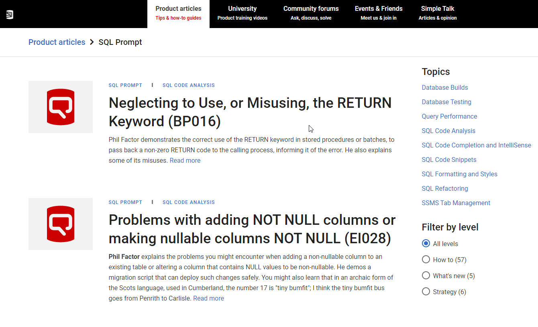Select What's new (5) filter
538x327 pixels.
point(426,276)
